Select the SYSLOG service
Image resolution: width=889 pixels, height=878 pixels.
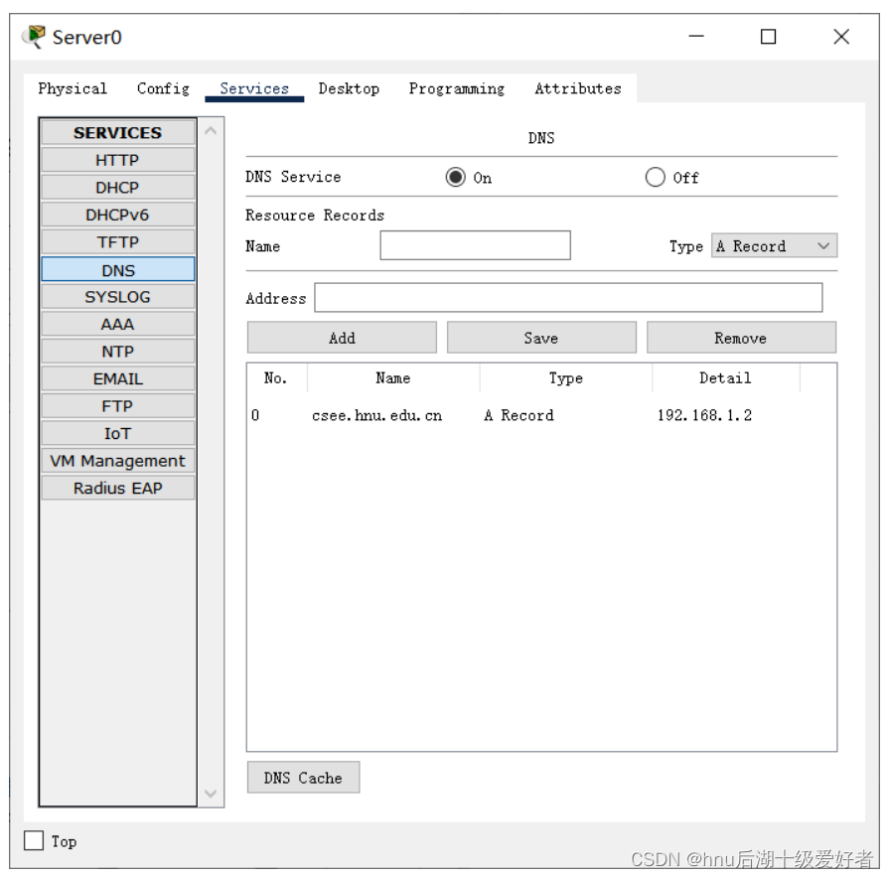(x=118, y=297)
